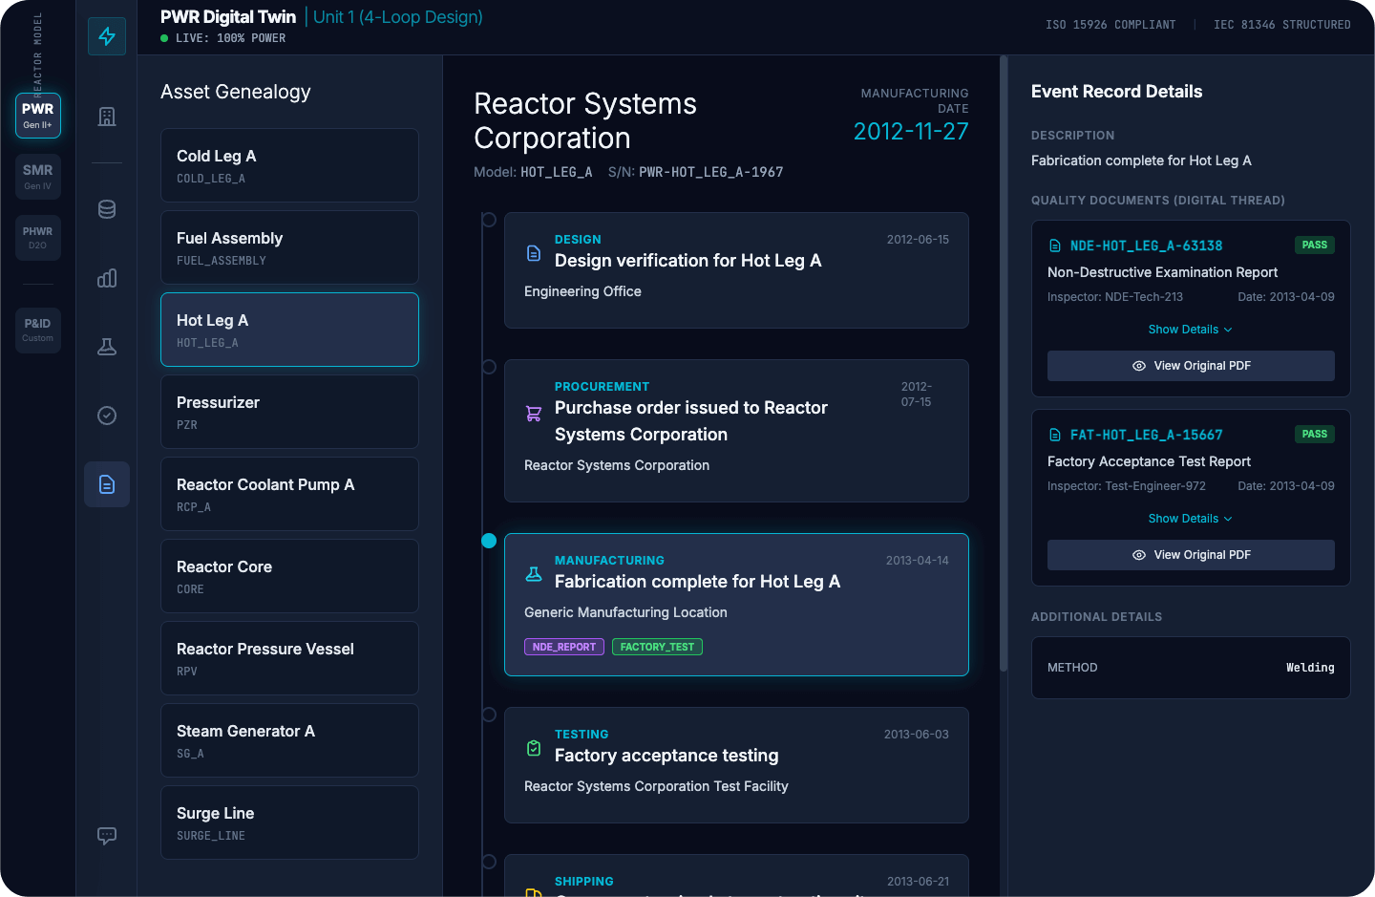
Task: Expand Show Details for NDE report
Action: [x=1190, y=330]
